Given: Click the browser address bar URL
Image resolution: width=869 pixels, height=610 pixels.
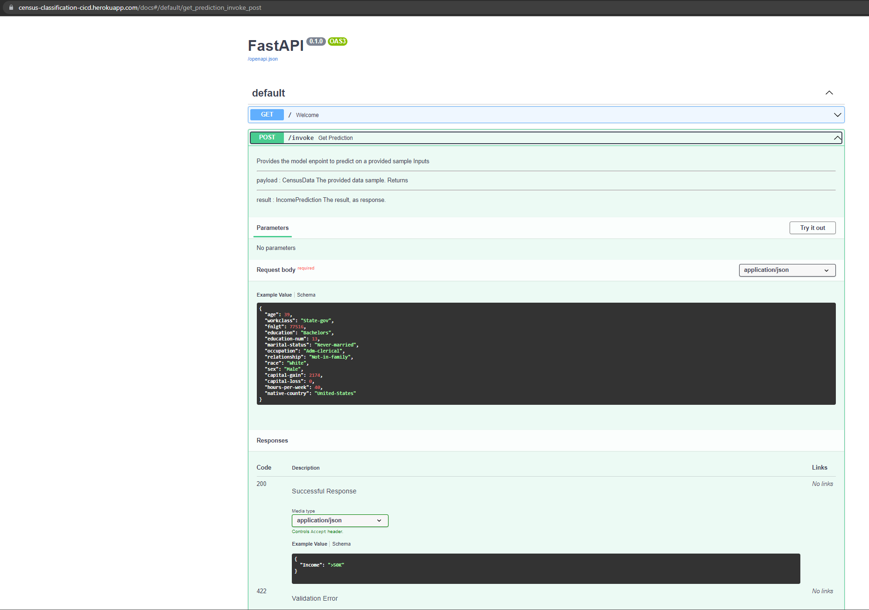Looking at the screenshot, I should tap(140, 7).
